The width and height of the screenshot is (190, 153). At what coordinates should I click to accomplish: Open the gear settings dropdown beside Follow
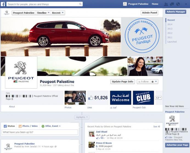point(154,82)
